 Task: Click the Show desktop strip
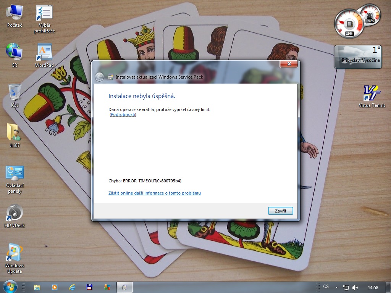tap(388, 287)
